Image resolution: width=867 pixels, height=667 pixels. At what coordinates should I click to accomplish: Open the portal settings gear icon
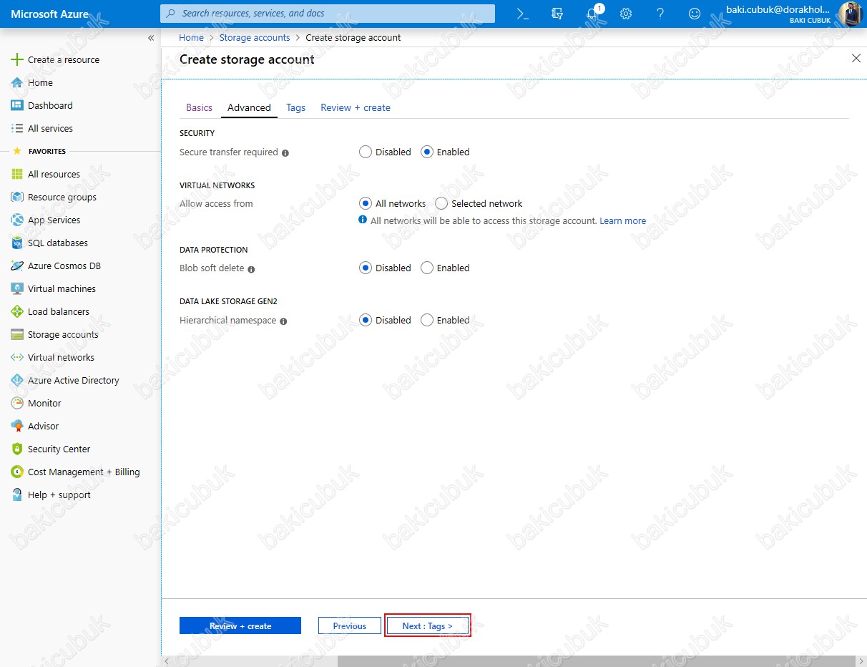626,14
